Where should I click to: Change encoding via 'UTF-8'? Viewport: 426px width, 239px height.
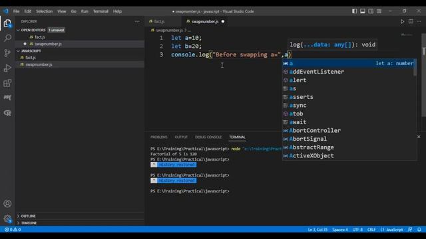[x=357, y=230]
